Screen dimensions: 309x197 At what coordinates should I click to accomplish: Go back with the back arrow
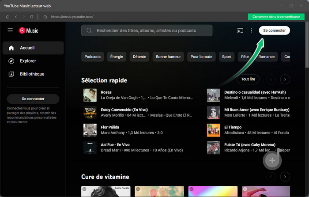coord(16,17)
